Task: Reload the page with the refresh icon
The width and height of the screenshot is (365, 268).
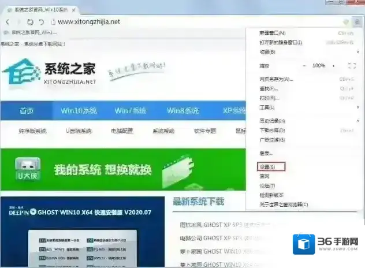Action: 30,22
